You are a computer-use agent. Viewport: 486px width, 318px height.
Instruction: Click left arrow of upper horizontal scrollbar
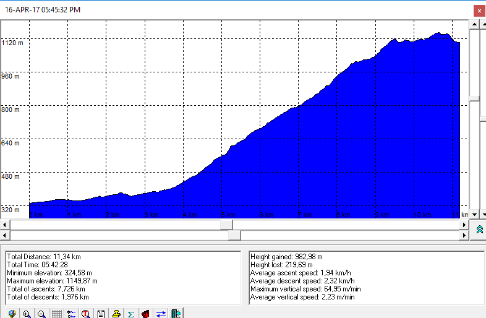(5, 224)
